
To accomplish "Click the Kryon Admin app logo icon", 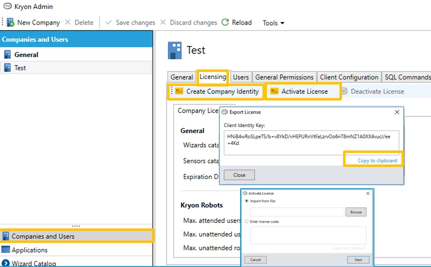I will (x=7, y=6).
